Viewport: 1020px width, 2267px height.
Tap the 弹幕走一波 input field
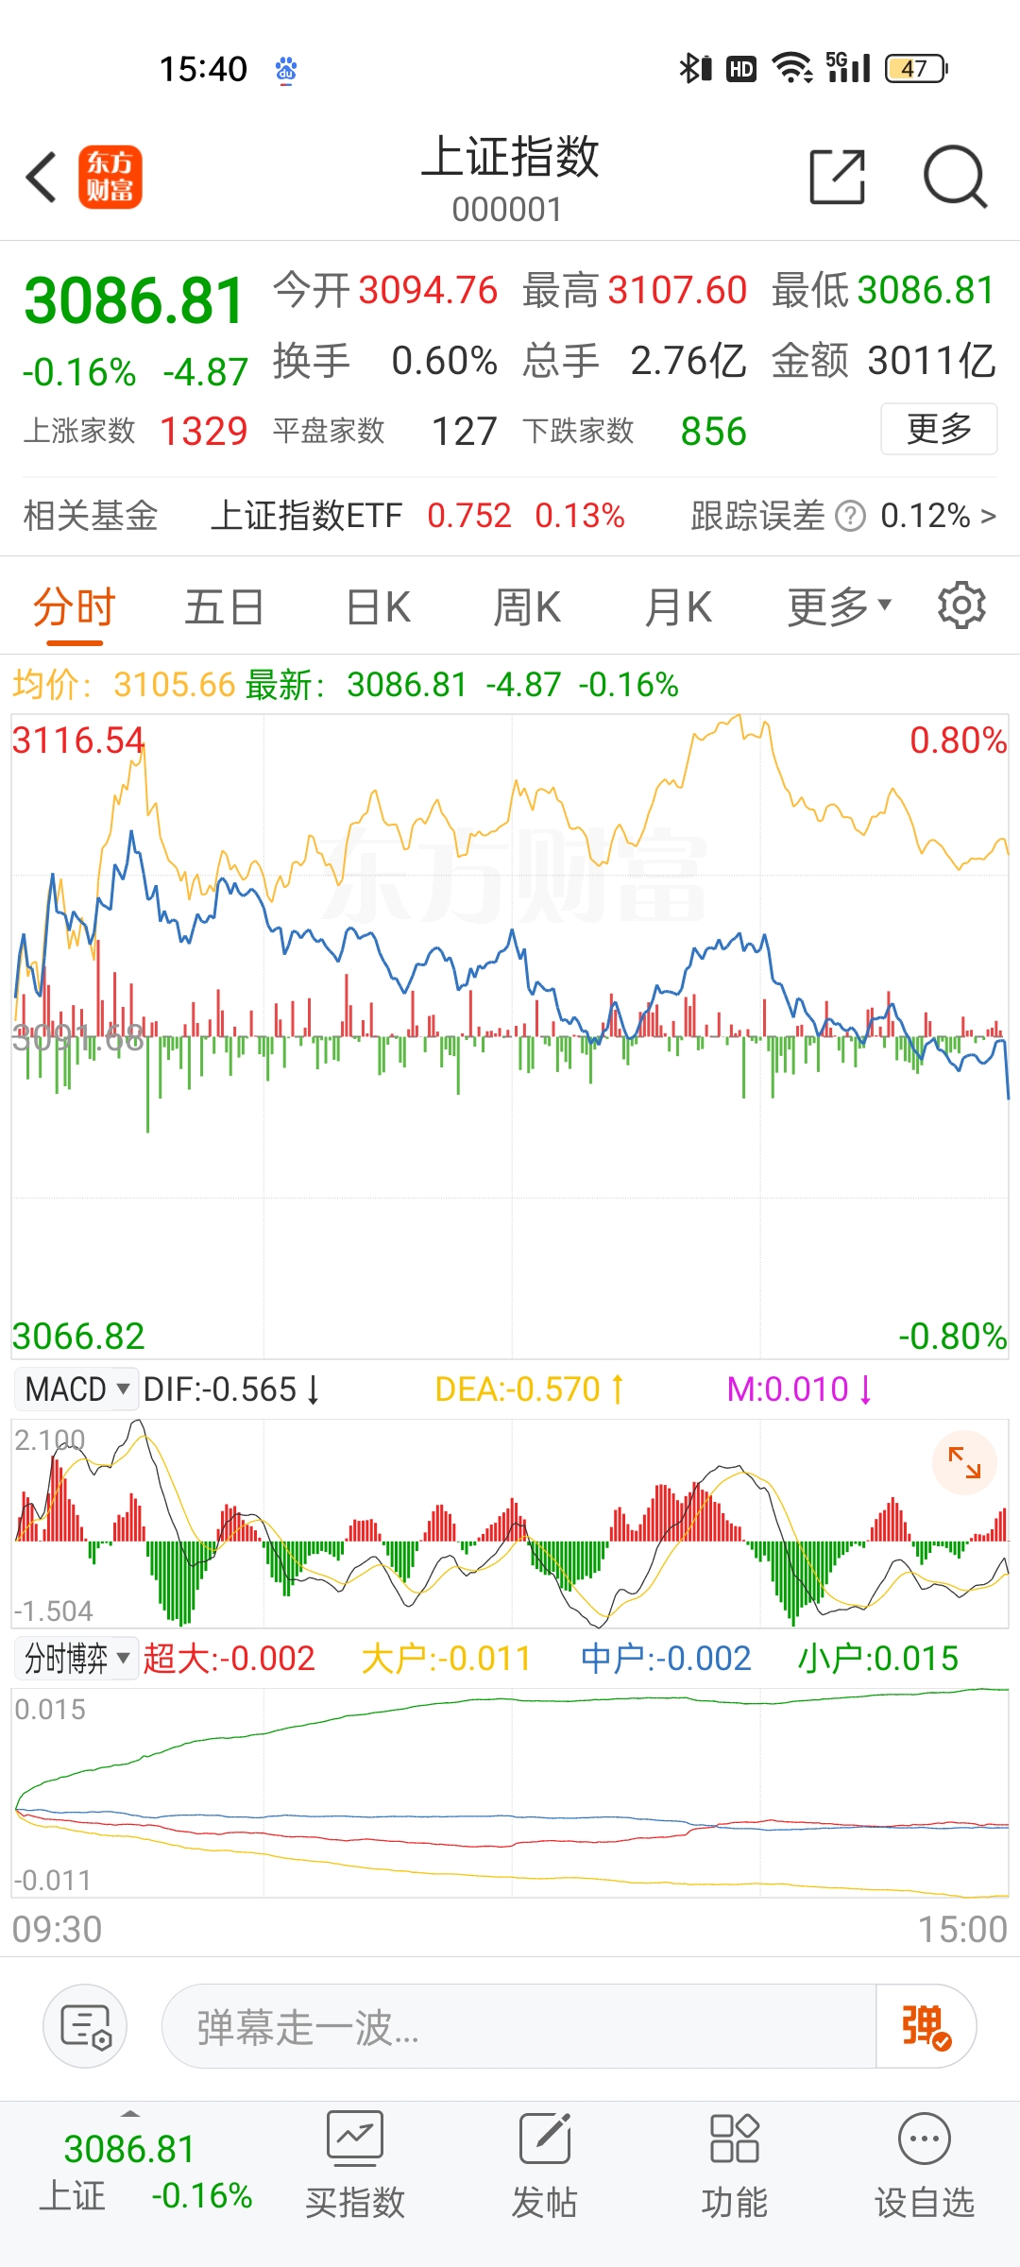(x=519, y=2026)
